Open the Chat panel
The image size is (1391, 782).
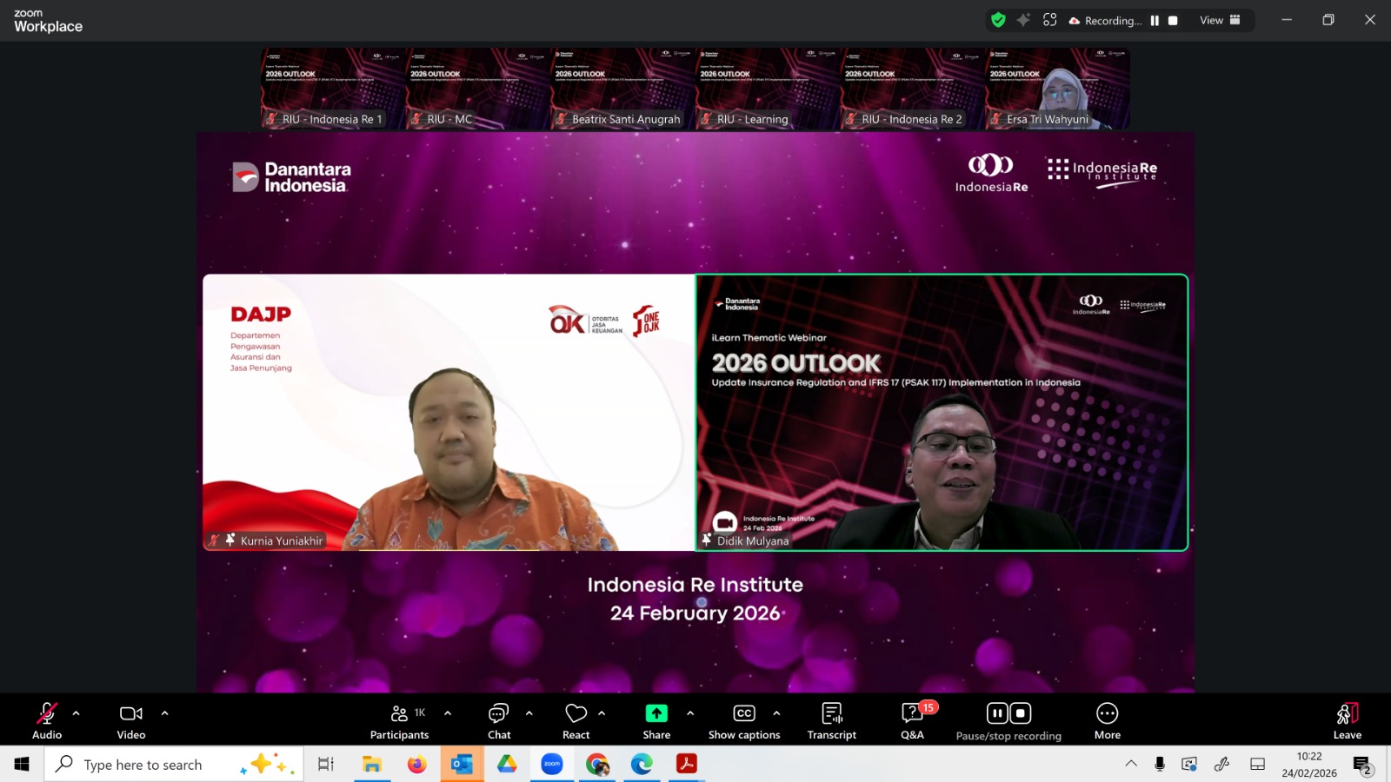(499, 720)
